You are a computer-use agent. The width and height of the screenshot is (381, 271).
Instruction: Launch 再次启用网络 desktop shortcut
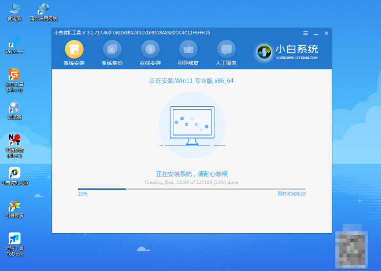tap(44, 11)
